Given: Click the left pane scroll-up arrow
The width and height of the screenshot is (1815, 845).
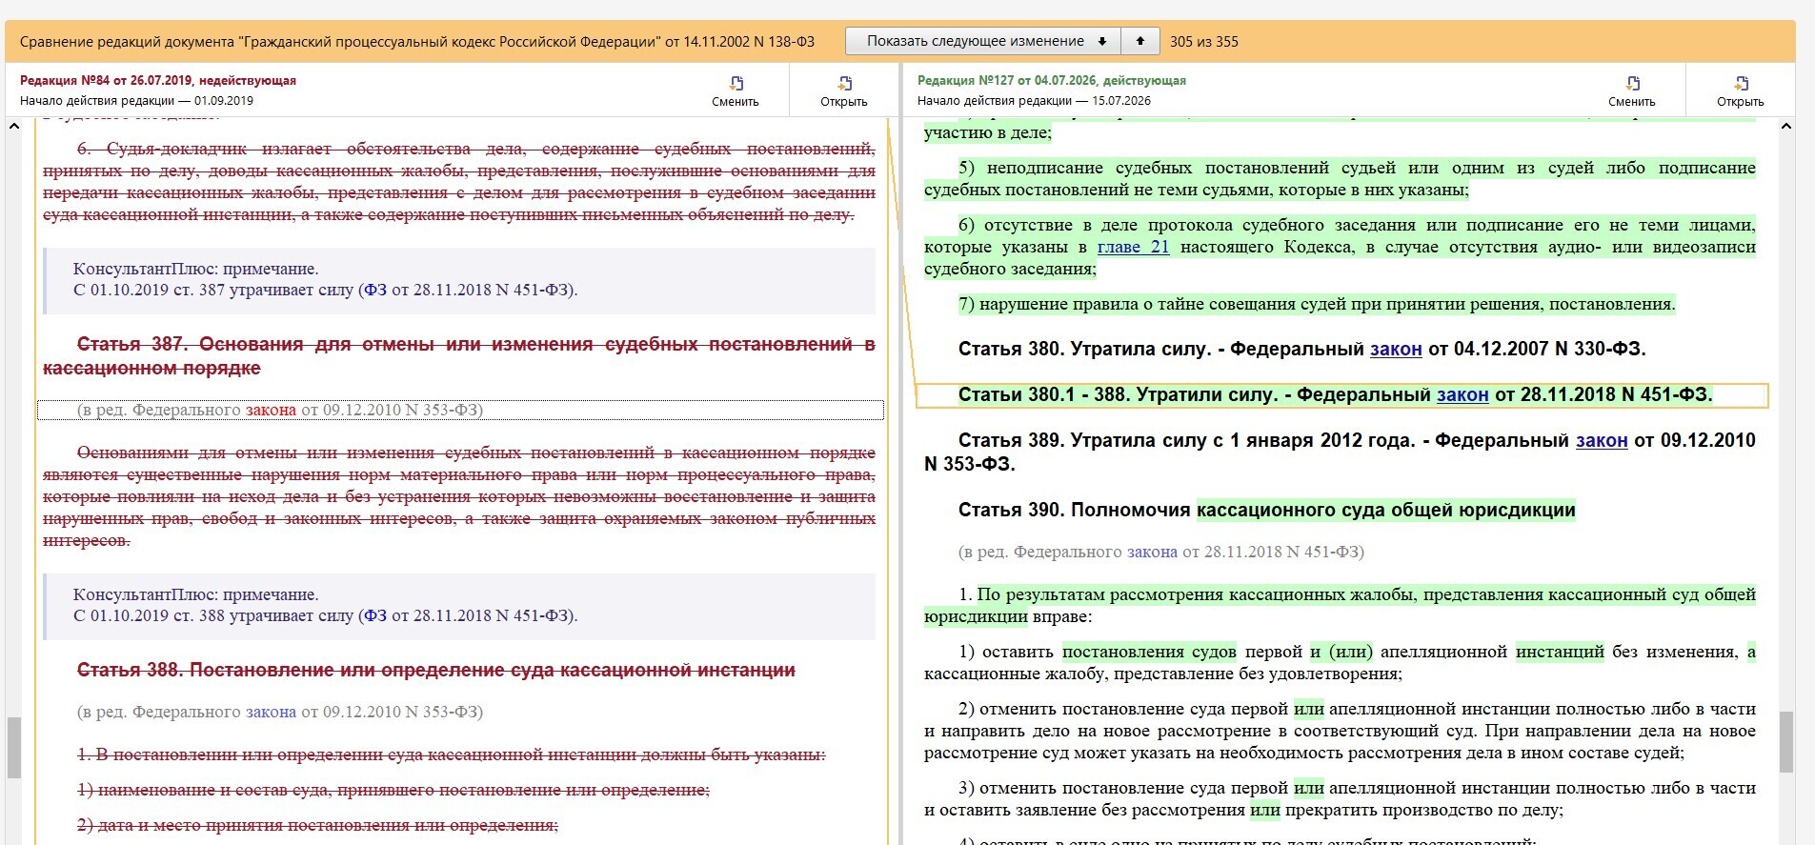Looking at the screenshot, I should coord(14,127).
